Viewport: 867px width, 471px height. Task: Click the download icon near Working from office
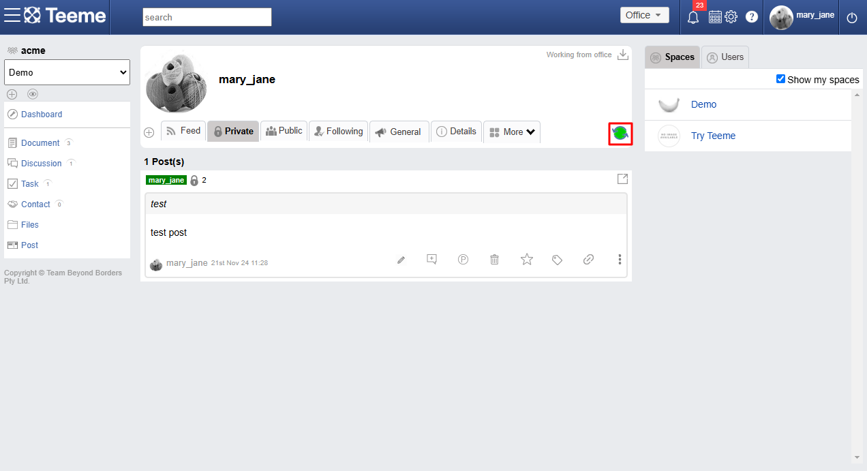pos(622,55)
